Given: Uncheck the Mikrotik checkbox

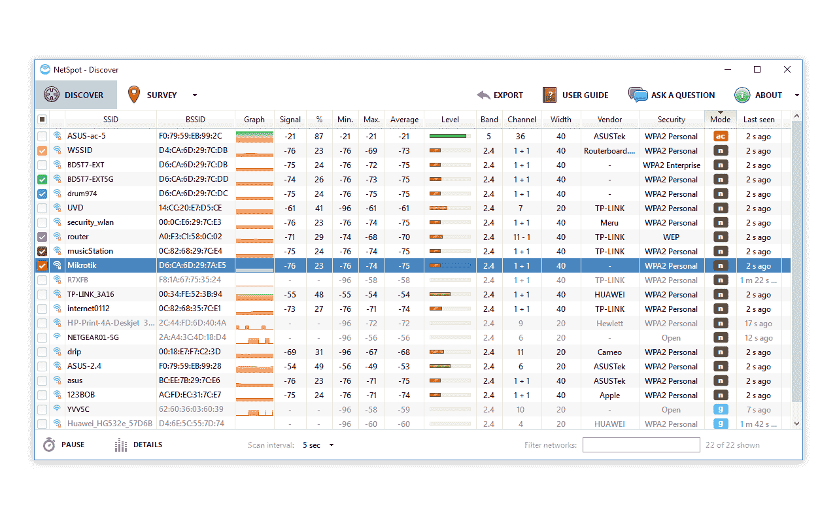Looking at the screenshot, I should click(42, 265).
